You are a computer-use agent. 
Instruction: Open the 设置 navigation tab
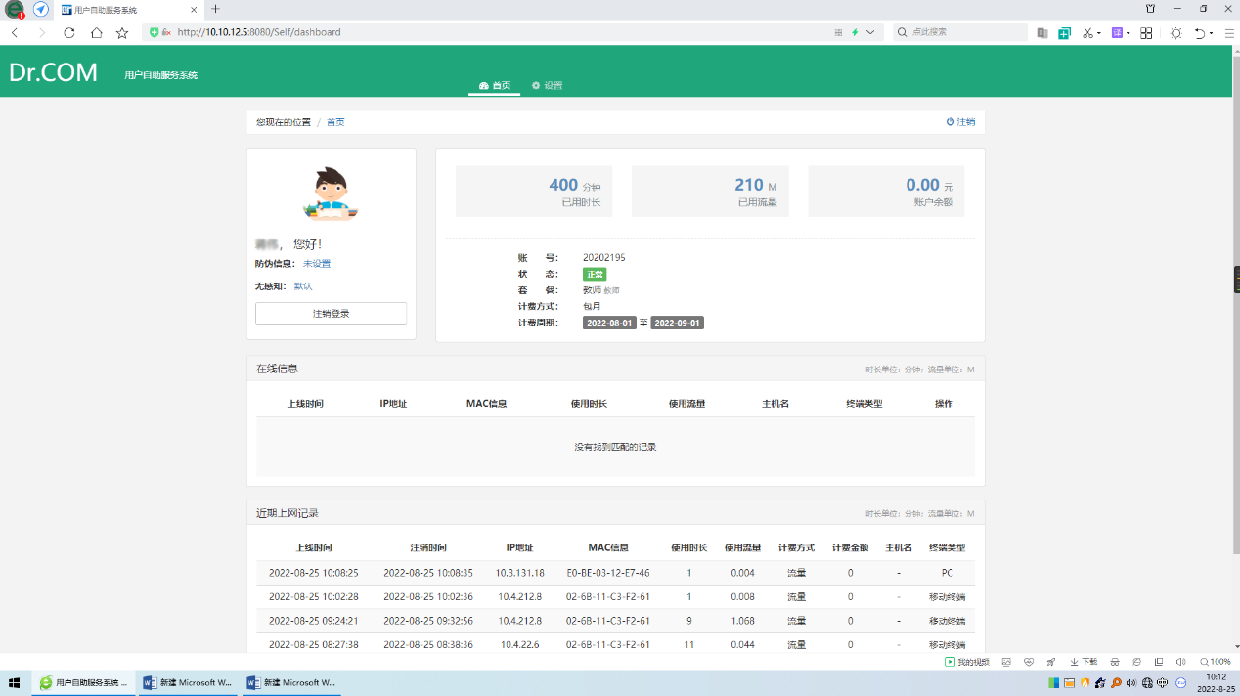click(x=548, y=86)
